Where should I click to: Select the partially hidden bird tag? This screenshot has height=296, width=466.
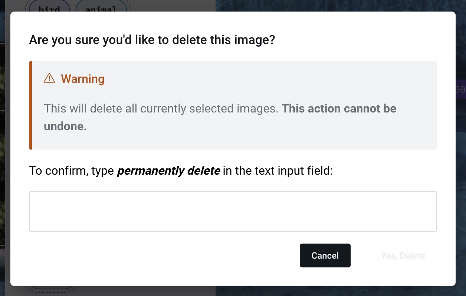tap(49, 9)
